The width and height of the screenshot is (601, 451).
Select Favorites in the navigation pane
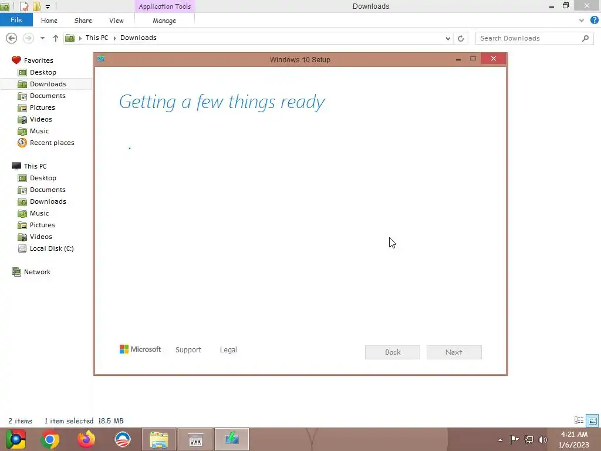(38, 60)
